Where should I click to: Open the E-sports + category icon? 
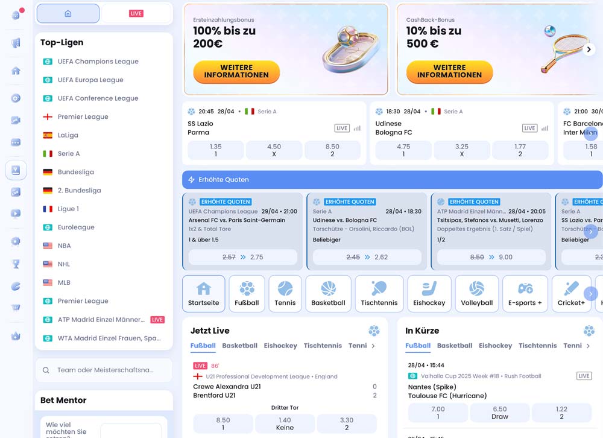(525, 294)
